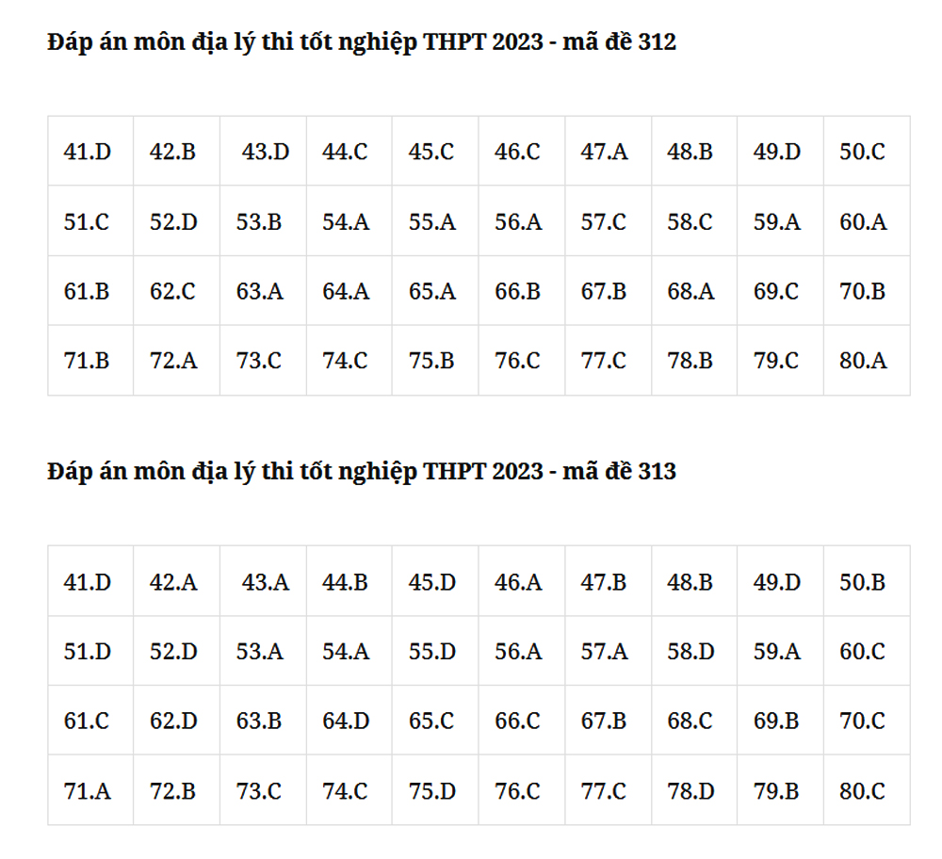Screen dimensions: 942x859
Task: Select cell 66.B in the 312 table
Action: 522,291
